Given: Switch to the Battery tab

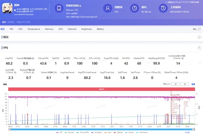Looking at the screenshot, I should pyautogui.click(x=100, y=29).
